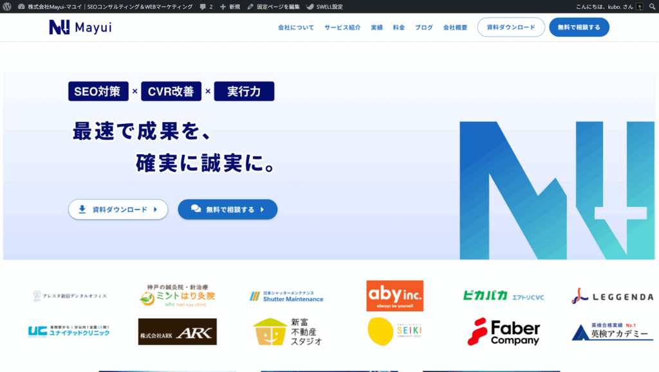This screenshot has height=372, width=659.
Task: Open the 料金 page link
Action: (x=398, y=28)
